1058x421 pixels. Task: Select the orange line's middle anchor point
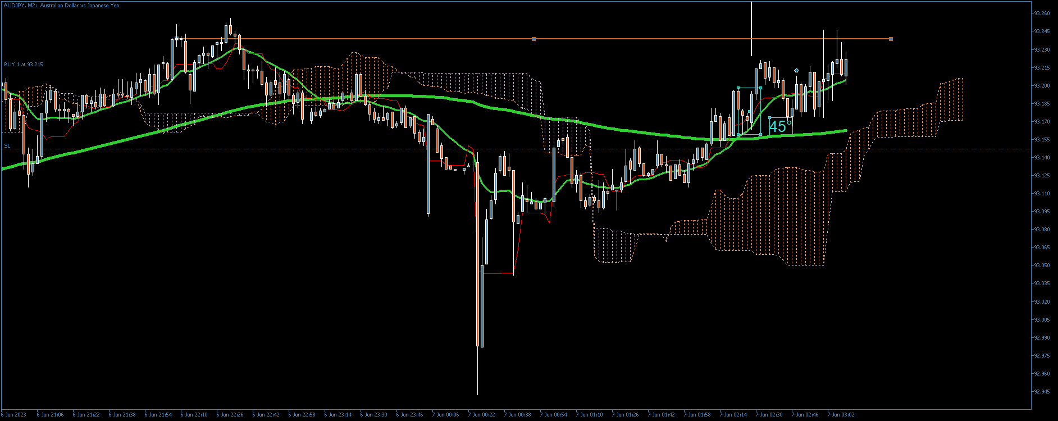533,39
